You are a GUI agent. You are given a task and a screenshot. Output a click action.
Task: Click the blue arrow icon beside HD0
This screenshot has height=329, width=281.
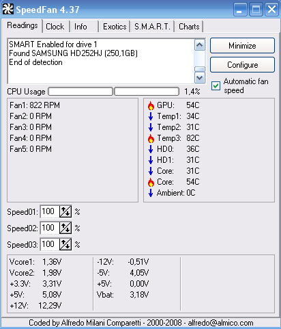pyautogui.click(x=151, y=149)
